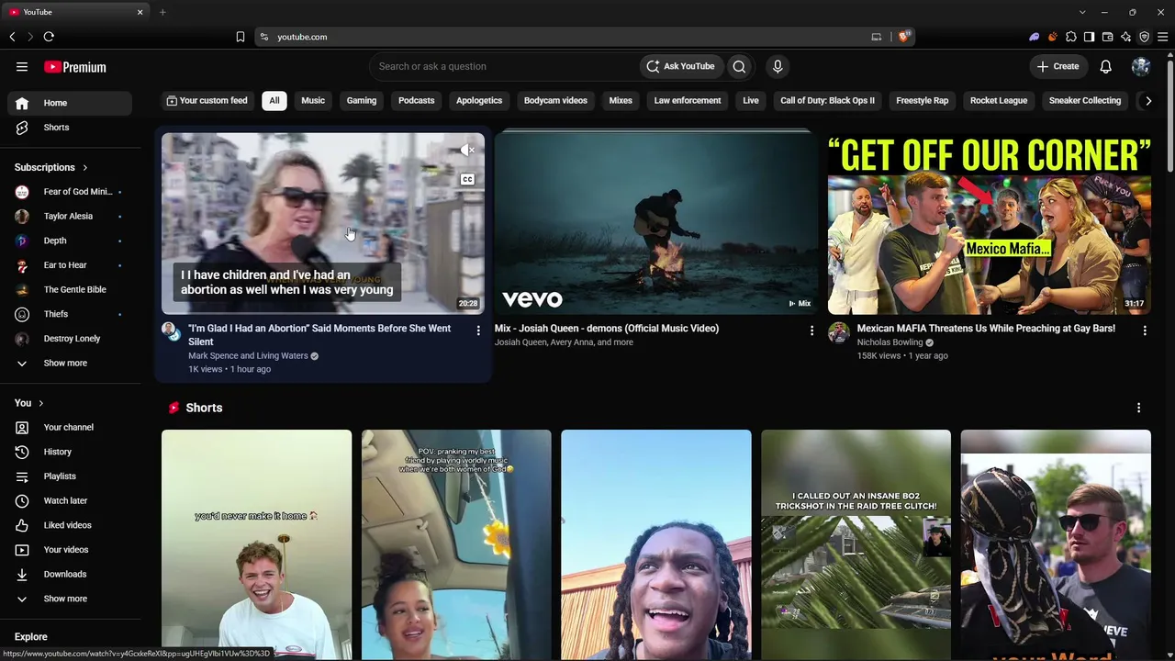This screenshot has width=1175, height=661.
Task: Click the search or ask a question field
Action: click(505, 66)
